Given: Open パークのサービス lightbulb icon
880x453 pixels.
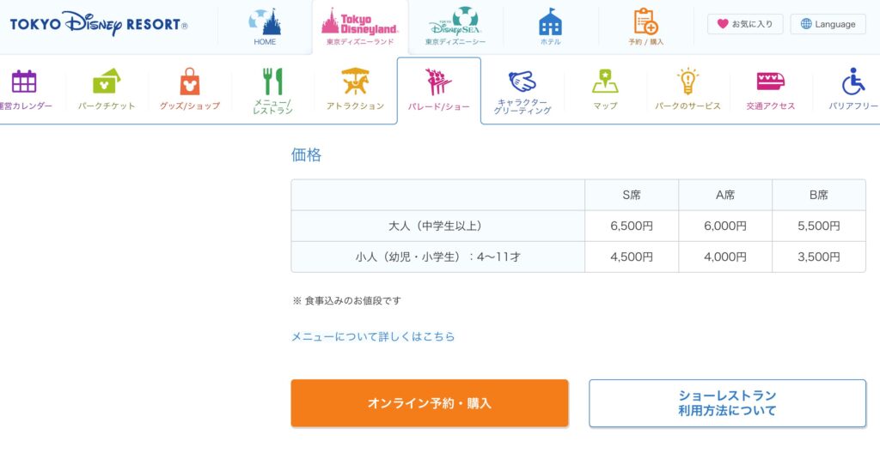Looking at the screenshot, I should [x=687, y=82].
